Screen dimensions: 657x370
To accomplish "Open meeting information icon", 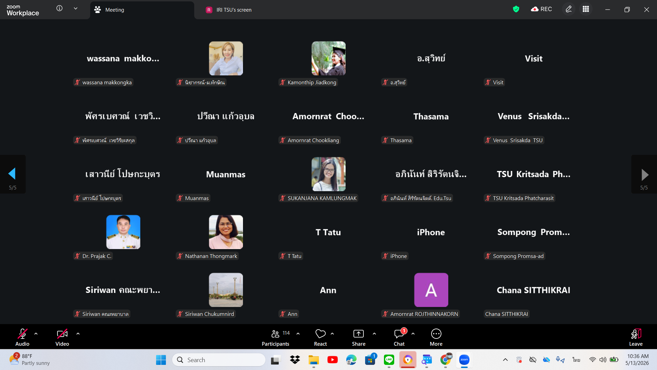I will coord(60,8).
